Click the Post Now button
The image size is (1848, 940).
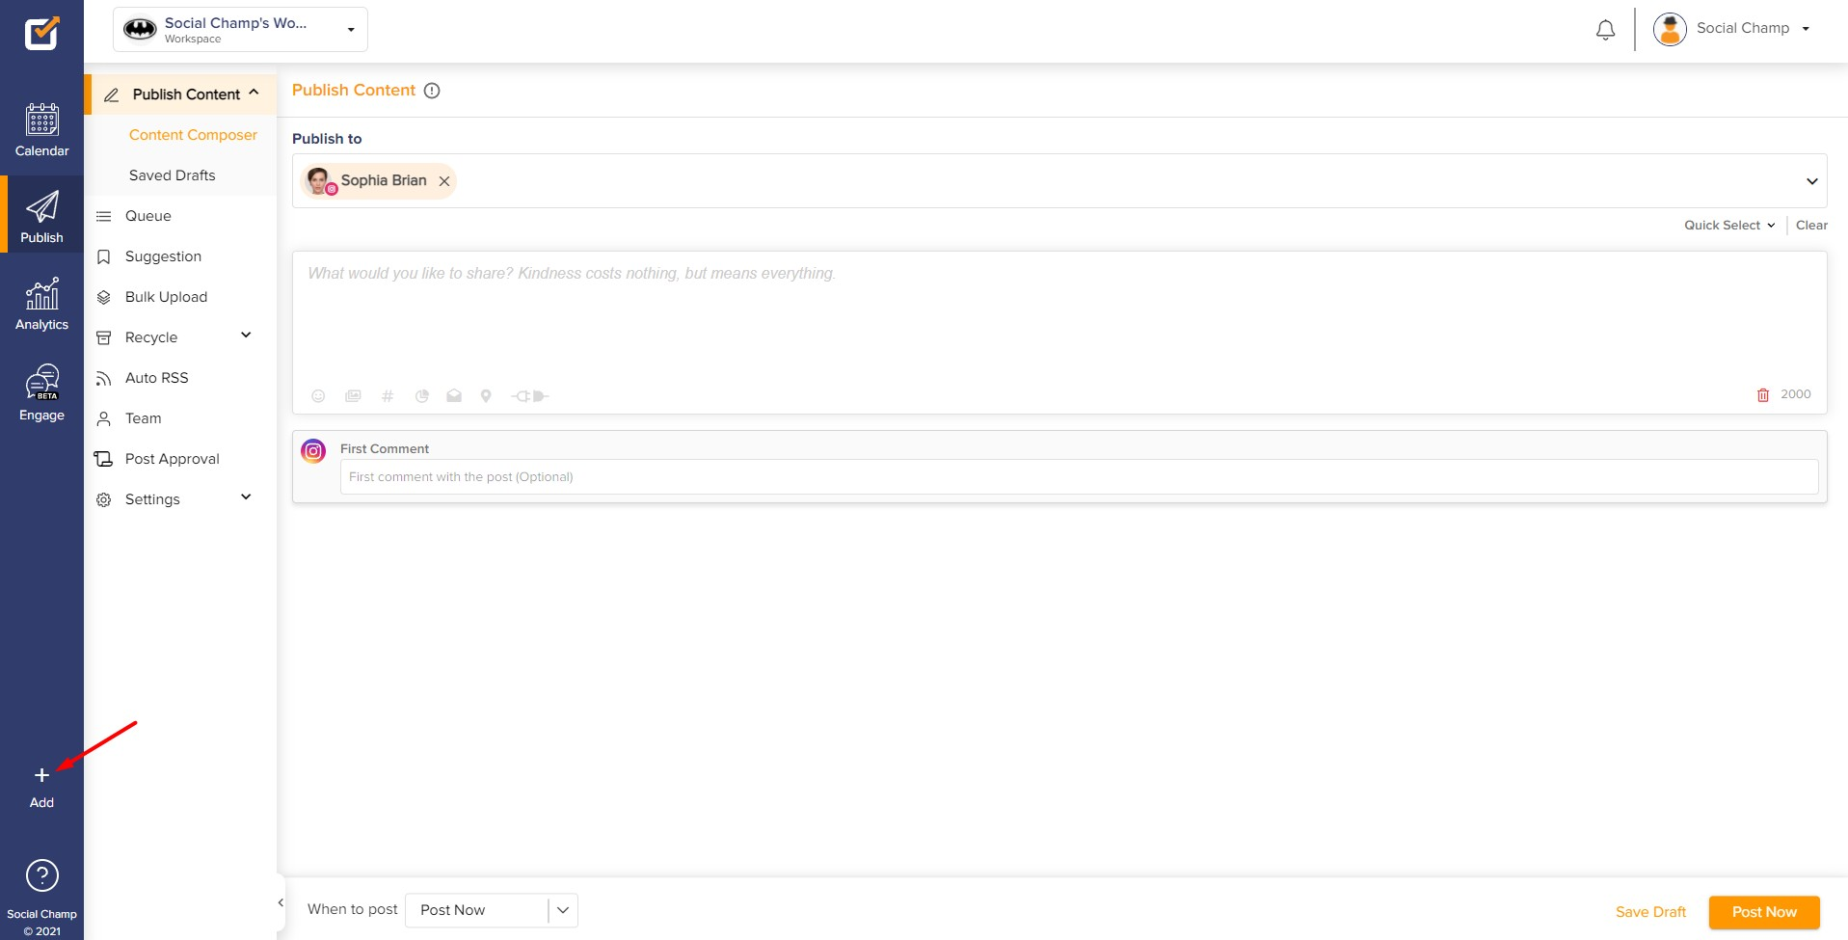(x=1763, y=911)
